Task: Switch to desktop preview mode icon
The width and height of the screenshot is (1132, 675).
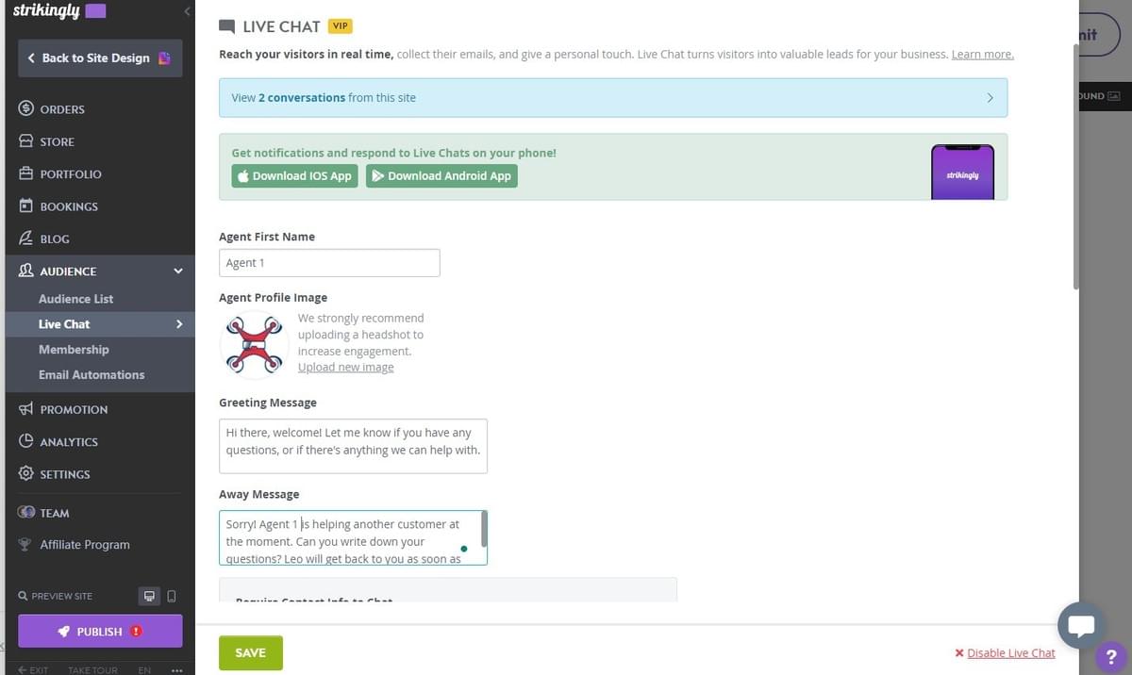Action: click(149, 596)
